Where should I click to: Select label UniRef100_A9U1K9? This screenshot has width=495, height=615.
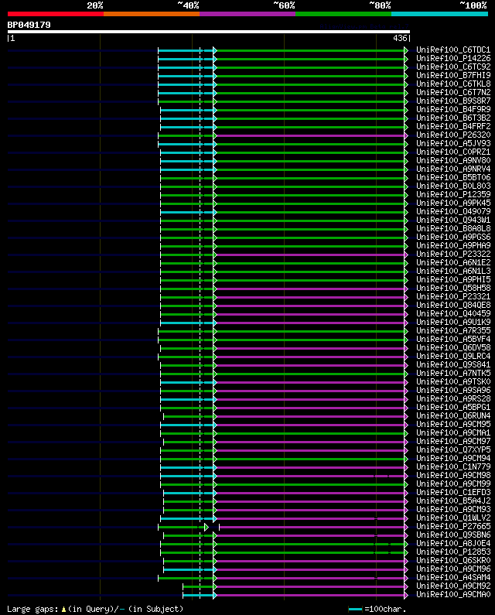(x=453, y=323)
